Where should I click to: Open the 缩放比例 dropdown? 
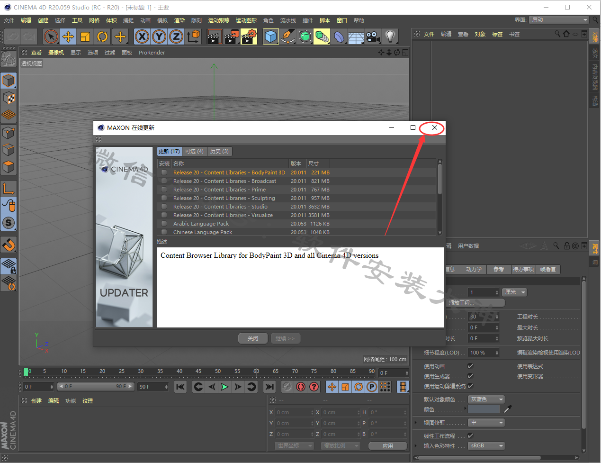341,445
